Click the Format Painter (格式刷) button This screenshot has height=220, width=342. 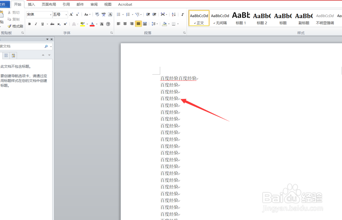tap(15, 26)
